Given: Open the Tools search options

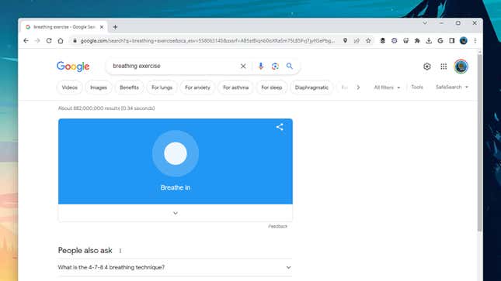Looking at the screenshot, I should click(416, 87).
